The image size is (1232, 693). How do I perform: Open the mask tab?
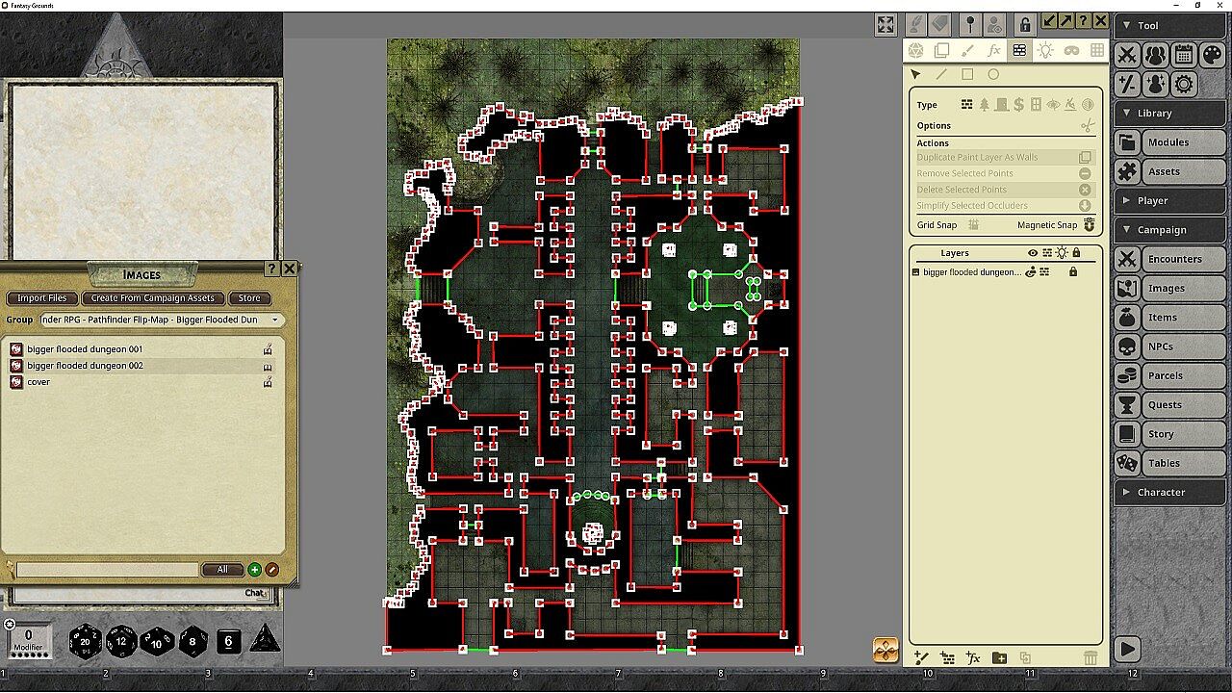pos(1070,51)
